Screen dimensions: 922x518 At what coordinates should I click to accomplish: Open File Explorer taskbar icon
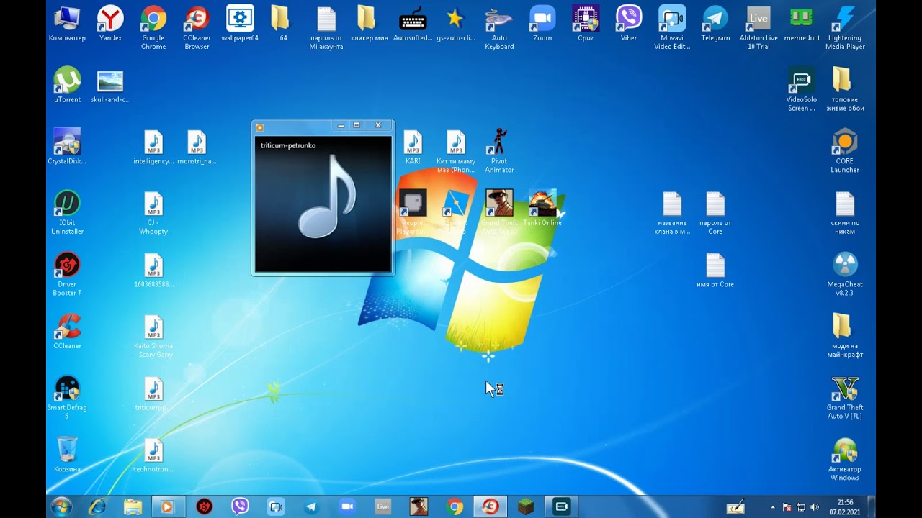coord(133,506)
